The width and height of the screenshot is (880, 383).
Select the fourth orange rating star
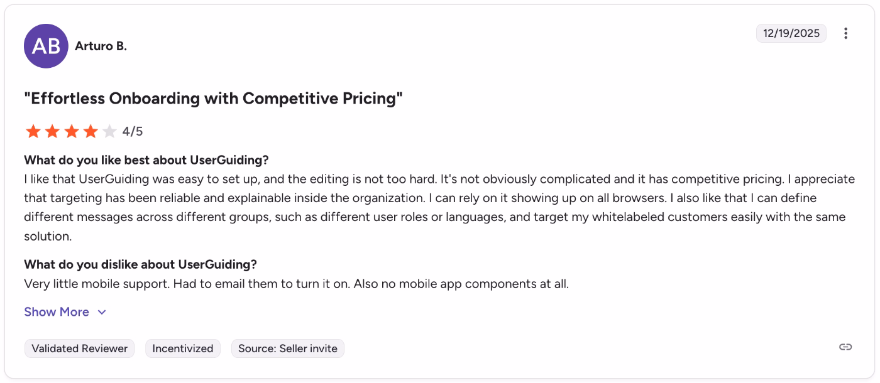point(90,131)
